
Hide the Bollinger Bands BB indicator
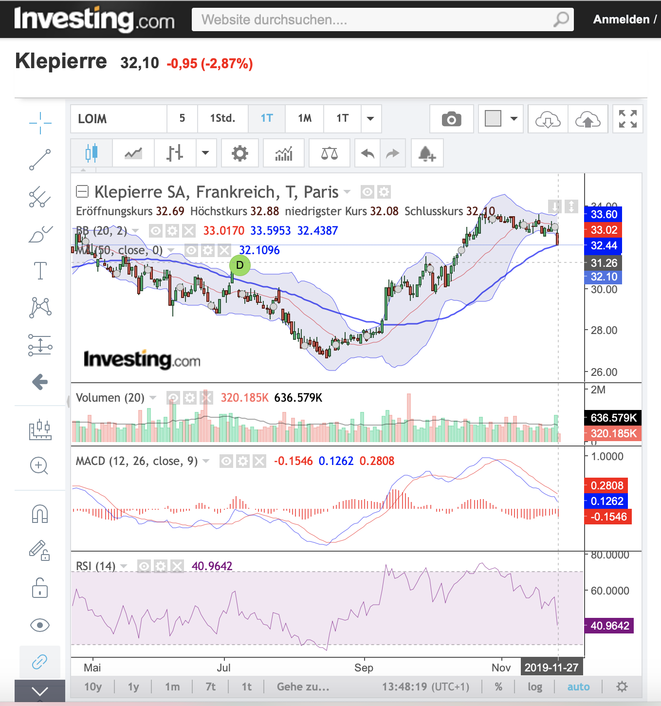point(156,231)
